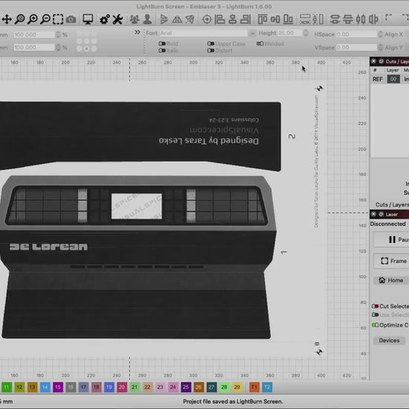Close the Laser panel
This screenshot has width=409, height=409.
373,214
